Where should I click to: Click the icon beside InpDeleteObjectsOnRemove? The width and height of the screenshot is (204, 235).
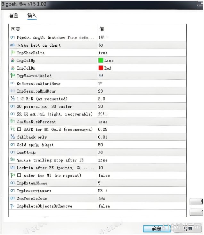tap(12, 206)
